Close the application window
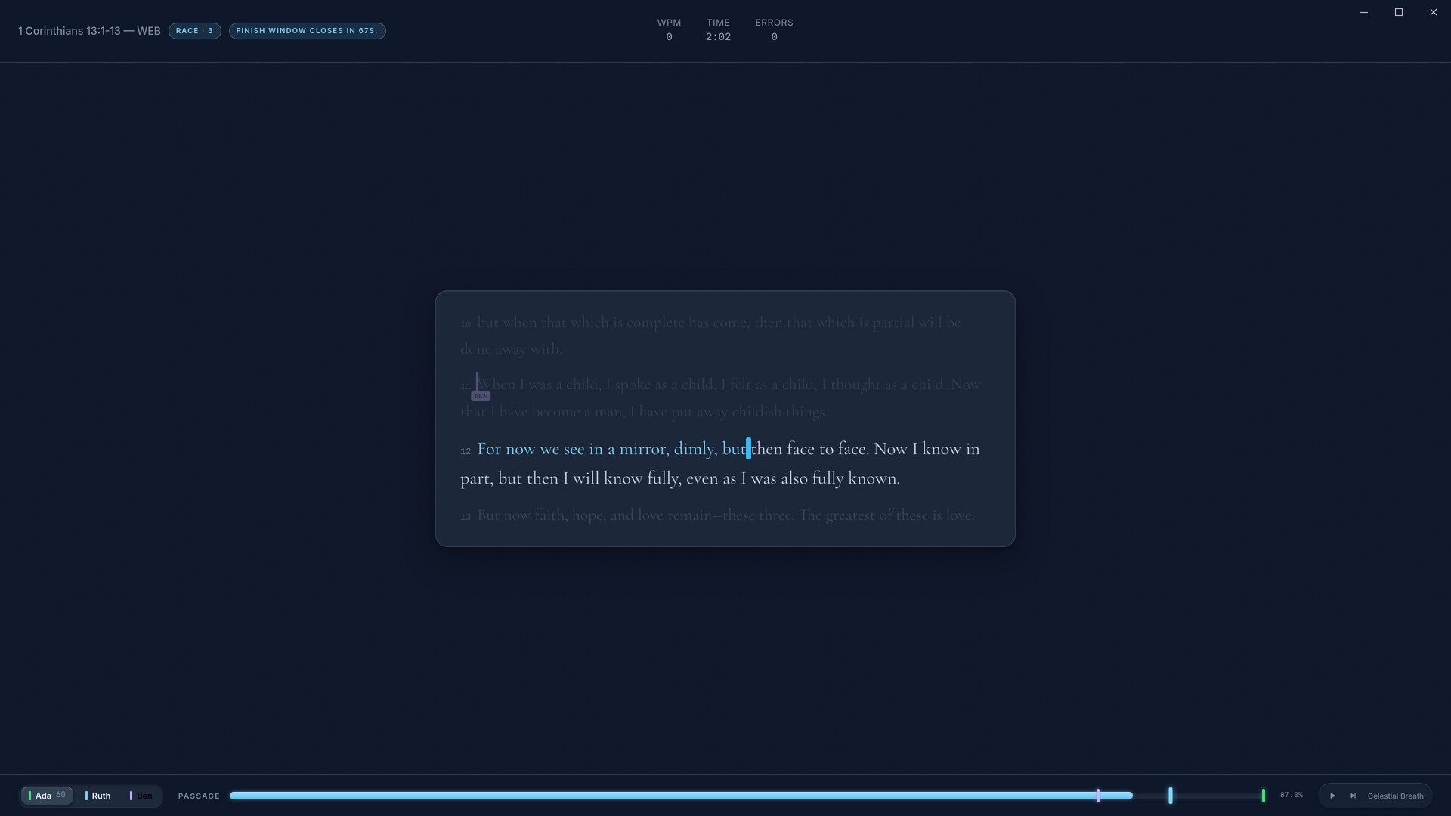 pos(1434,12)
